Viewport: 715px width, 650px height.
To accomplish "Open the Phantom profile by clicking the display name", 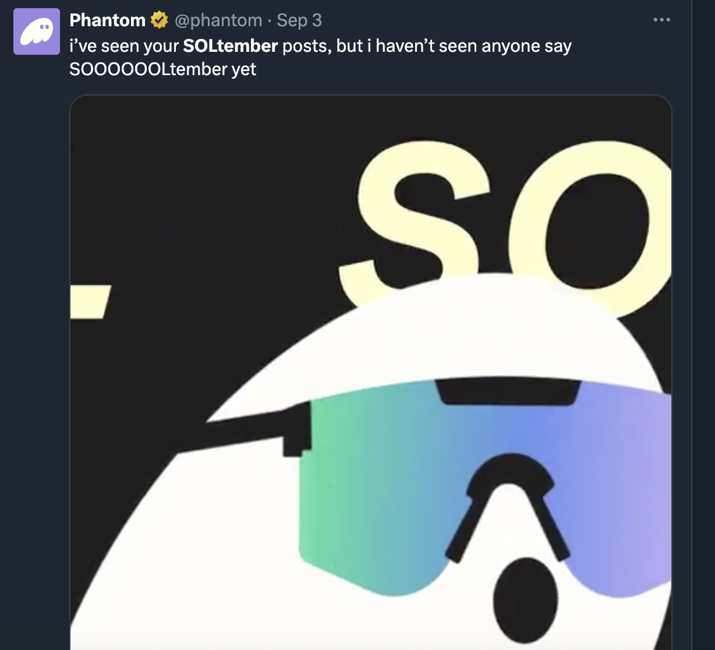I will click(108, 19).
